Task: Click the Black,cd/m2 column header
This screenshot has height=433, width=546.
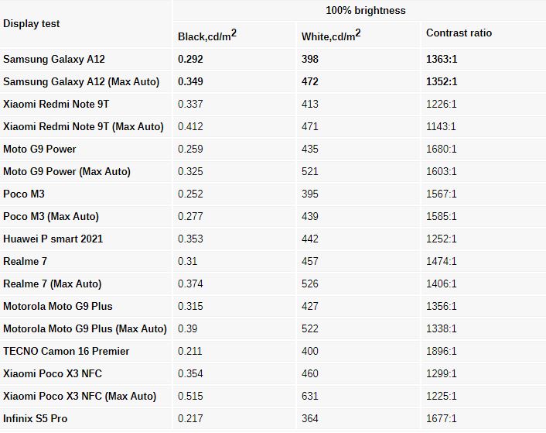Action: pyautogui.click(x=207, y=35)
